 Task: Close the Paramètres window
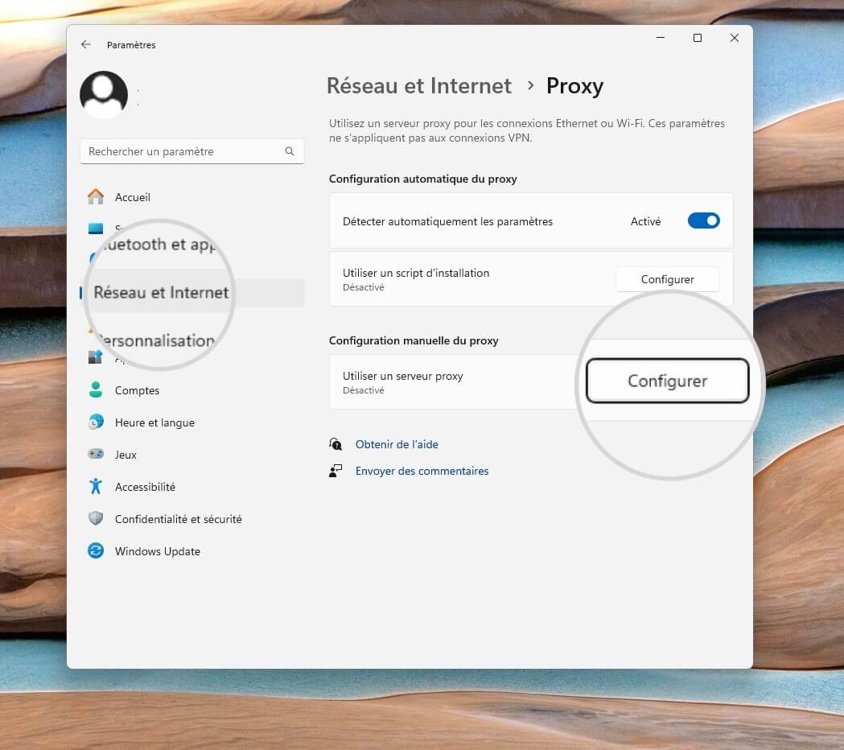[735, 38]
